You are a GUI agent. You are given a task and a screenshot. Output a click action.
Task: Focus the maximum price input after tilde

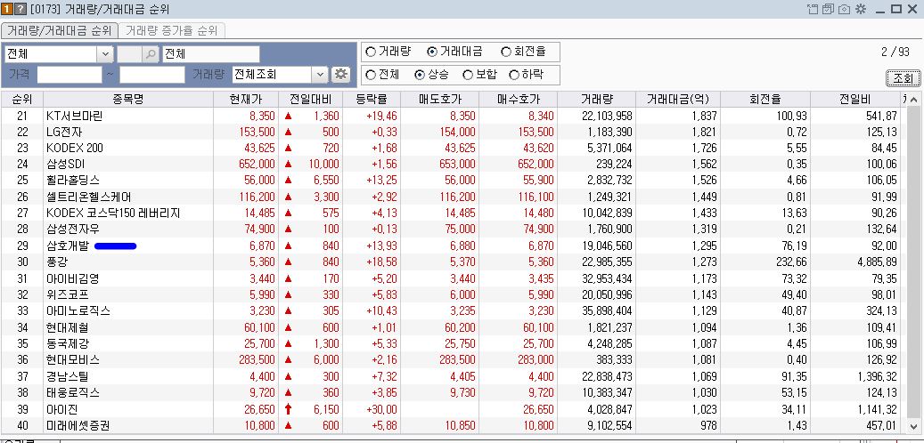[152, 74]
